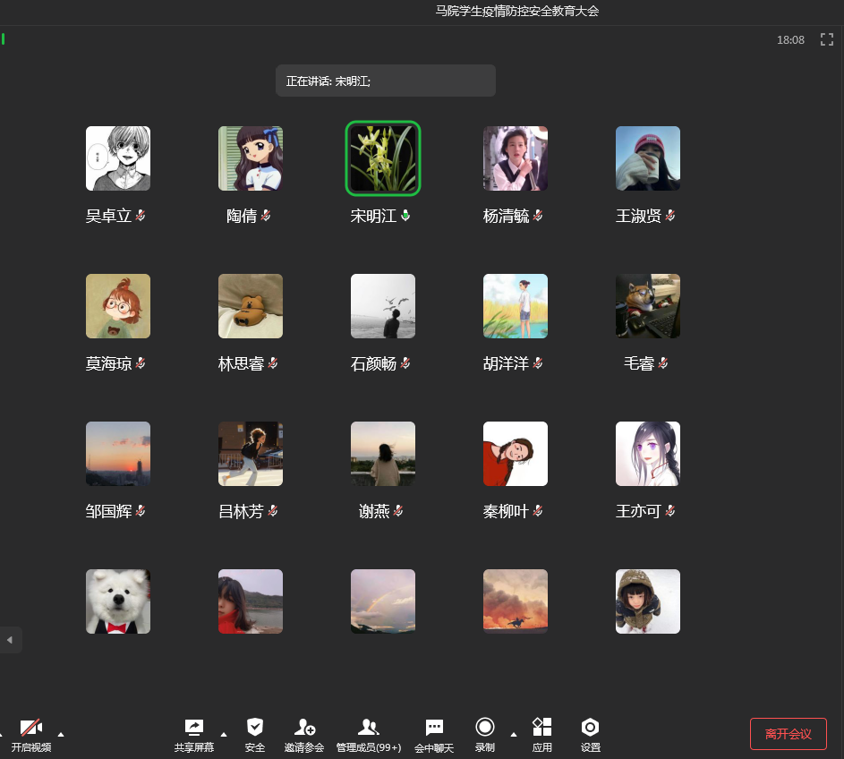The image size is (844, 759).
Task: Click muted mic icon beside 王亦可
Action: point(670,511)
